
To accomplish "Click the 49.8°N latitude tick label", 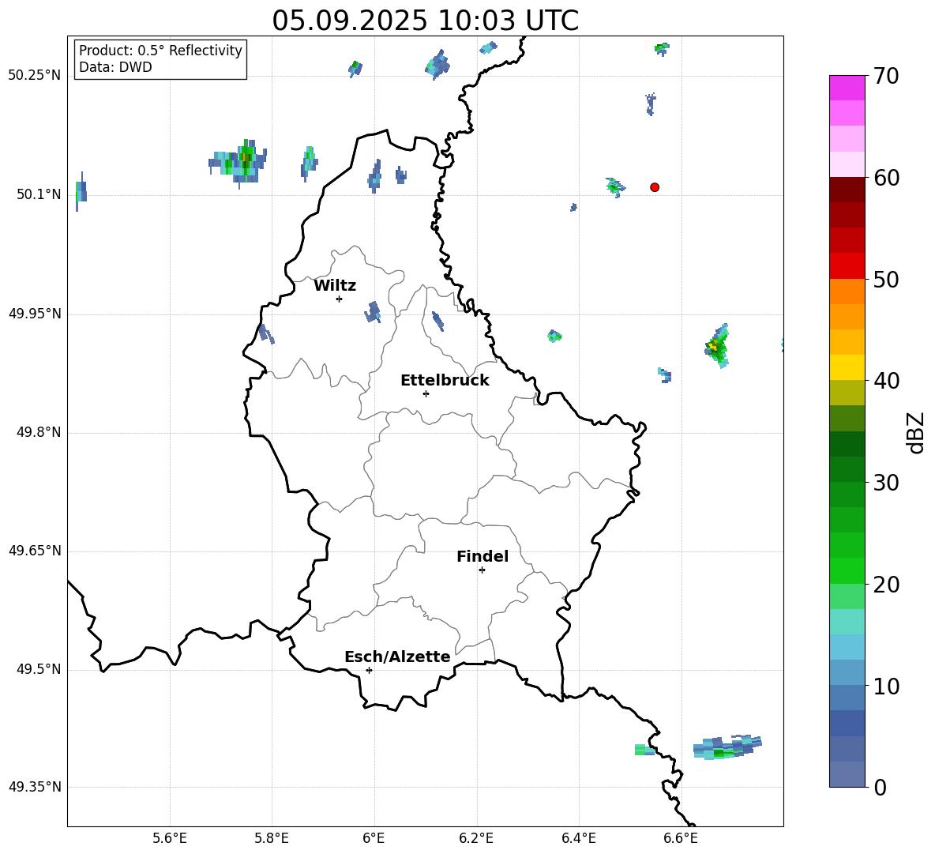I will click(x=35, y=433).
